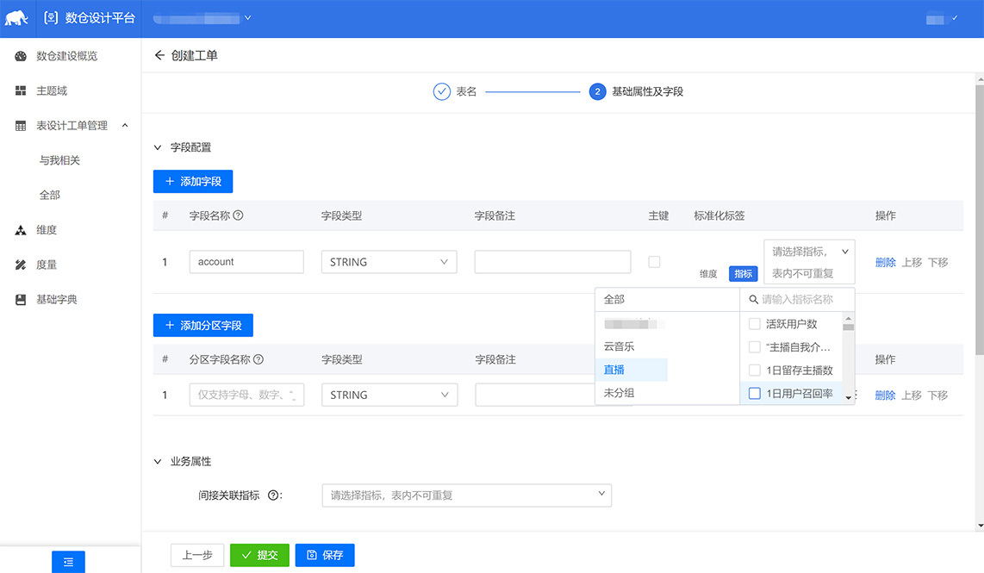Open 表设计工单管理 via its table icon
The height and width of the screenshot is (573, 984).
(x=21, y=125)
